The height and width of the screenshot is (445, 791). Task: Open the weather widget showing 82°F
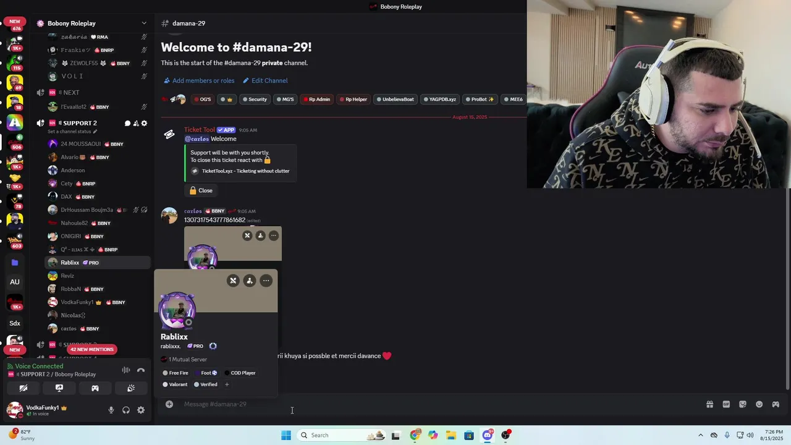pyautogui.click(x=21, y=435)
